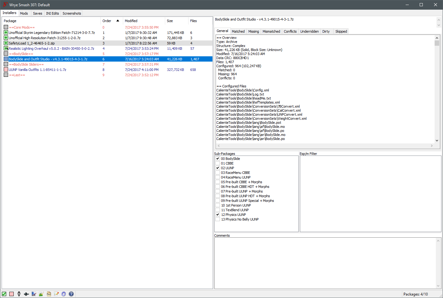The image size is (443, 298).
Task: Sort installers by Package column header
Action: tap(52, 21)
